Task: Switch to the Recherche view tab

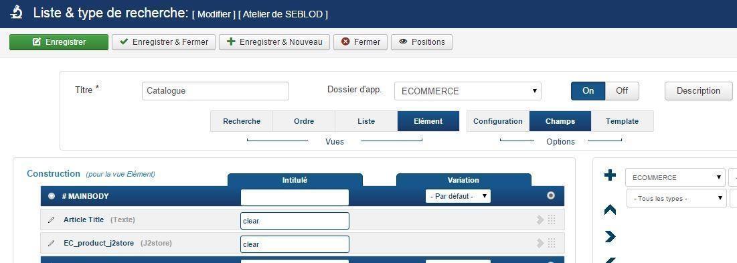Action: (242, 121)
